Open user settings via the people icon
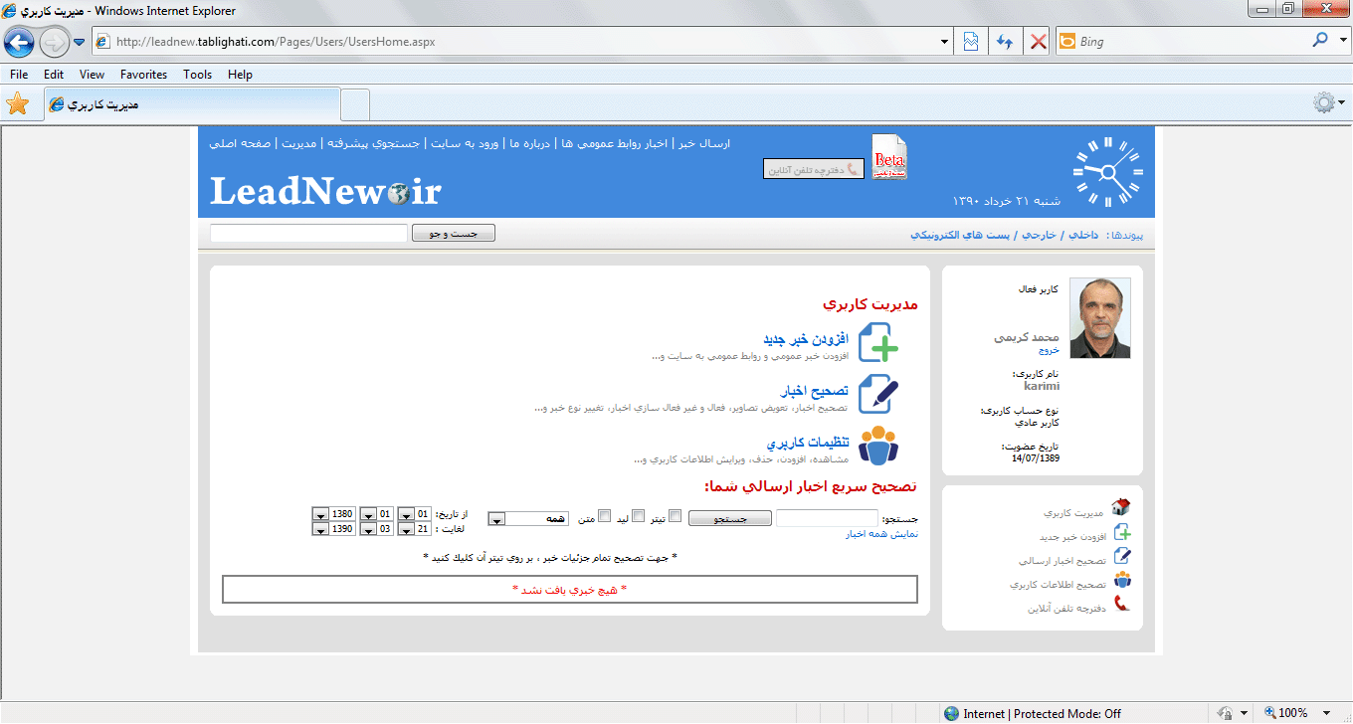Viewport: 1353px width, 724px height. coord(877,446)
